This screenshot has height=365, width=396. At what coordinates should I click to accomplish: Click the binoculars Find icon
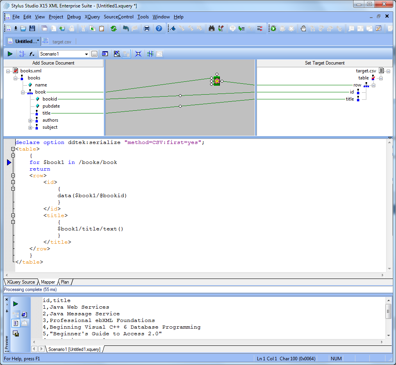(212, 28)
